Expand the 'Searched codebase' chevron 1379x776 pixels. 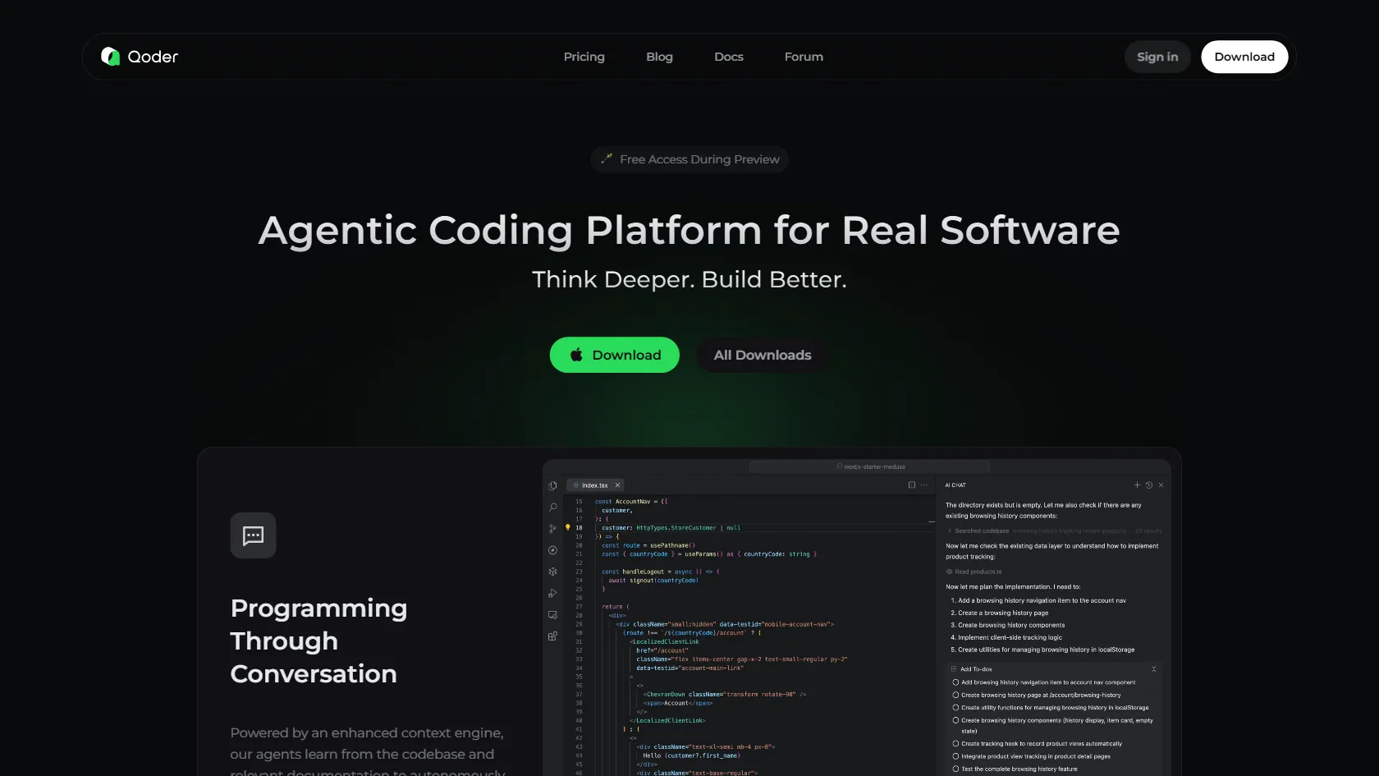(950, 530)
